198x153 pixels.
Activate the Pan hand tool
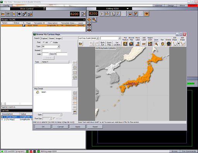162,44
